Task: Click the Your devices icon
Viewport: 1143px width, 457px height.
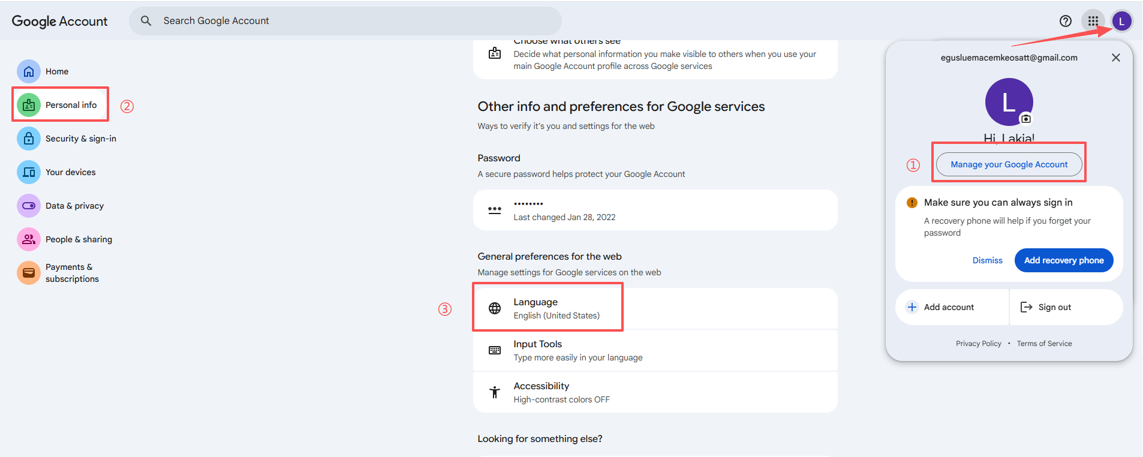Action: (x=29, y=172)
